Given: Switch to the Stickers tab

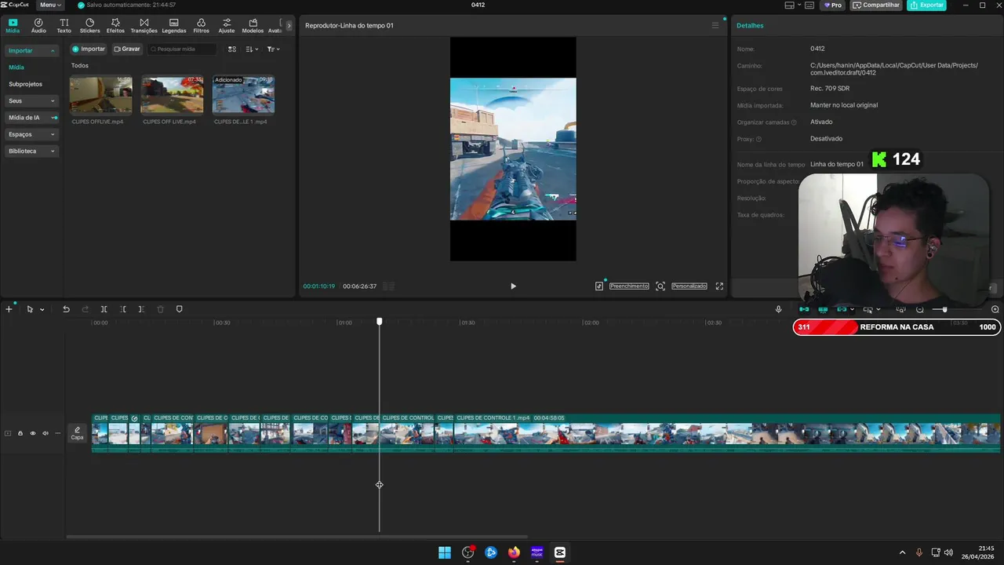Looking at the screenshot, I should tap(89, 25).
